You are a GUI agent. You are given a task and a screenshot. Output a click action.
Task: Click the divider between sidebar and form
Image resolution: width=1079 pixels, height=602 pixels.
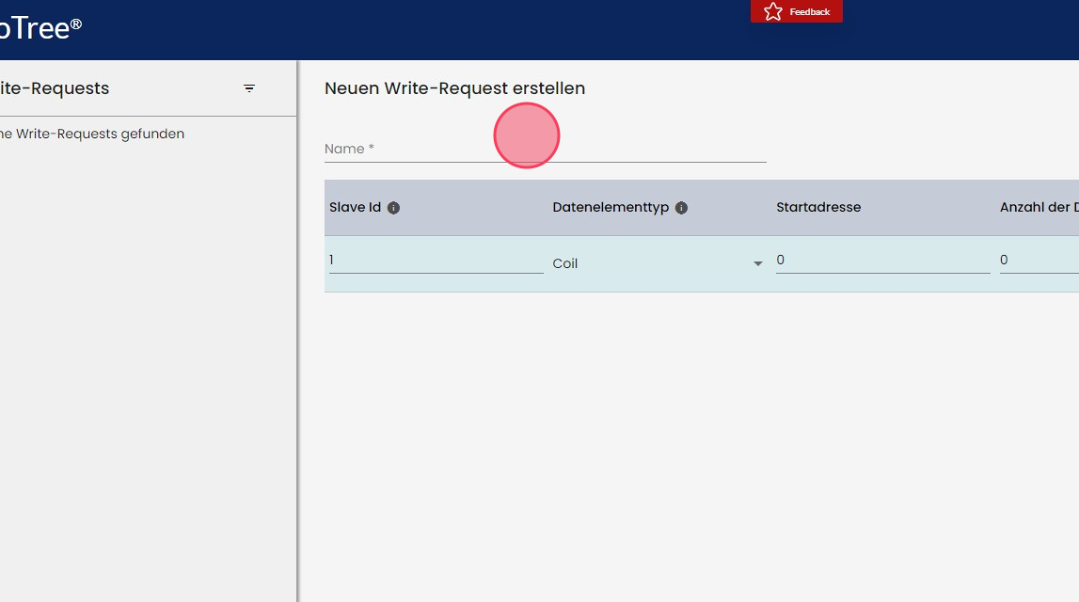[x=297, y=329]
